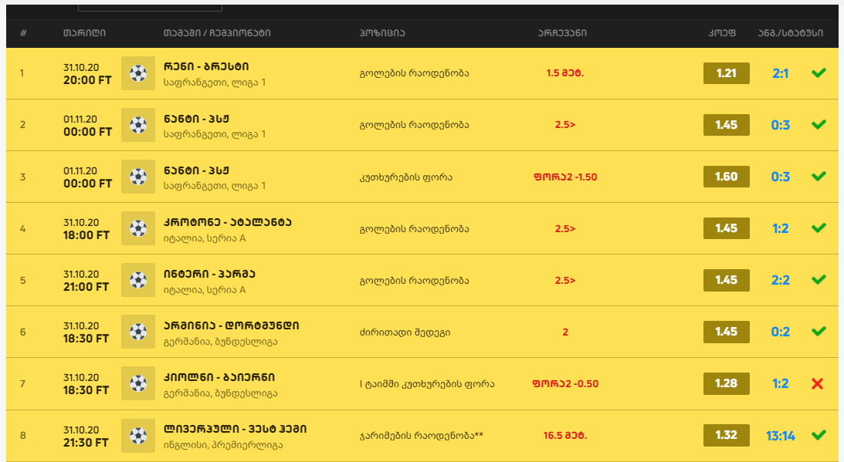Click the red X status for კიოლნი - ბაიერნი

818,383
